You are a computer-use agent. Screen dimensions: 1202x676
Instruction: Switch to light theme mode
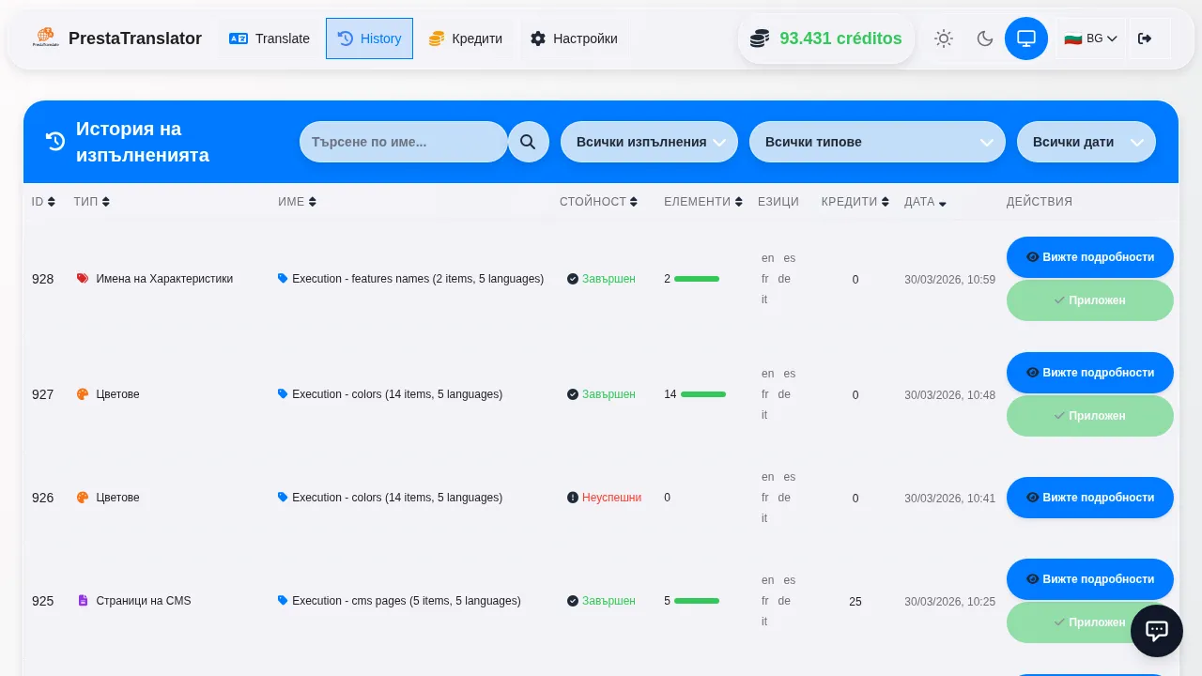pyautogui.click(x=943, y=38)
